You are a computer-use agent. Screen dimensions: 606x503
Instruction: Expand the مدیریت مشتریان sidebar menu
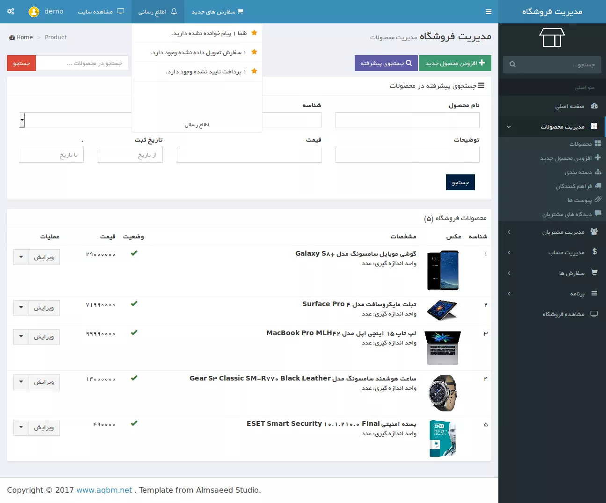click(x=509, y=232)
